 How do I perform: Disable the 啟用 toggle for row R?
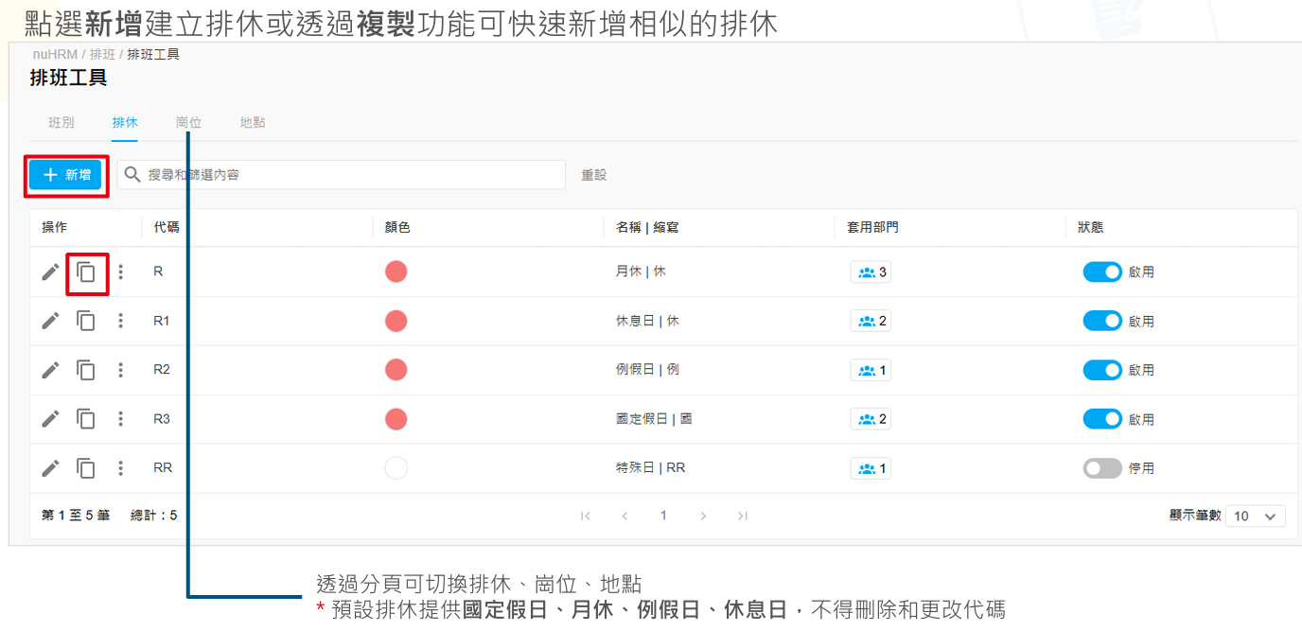[x=1102, y=272]
